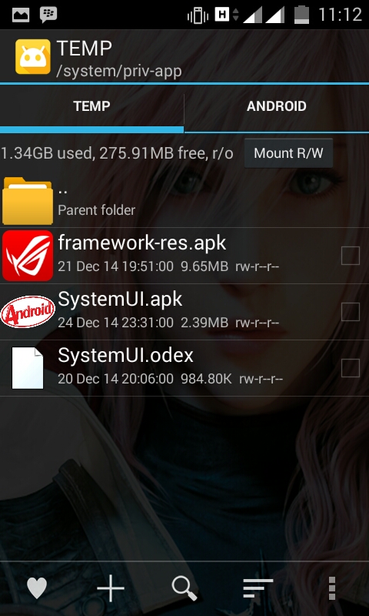Tap the 24 Dec 14 23:31:00 date

115,323
